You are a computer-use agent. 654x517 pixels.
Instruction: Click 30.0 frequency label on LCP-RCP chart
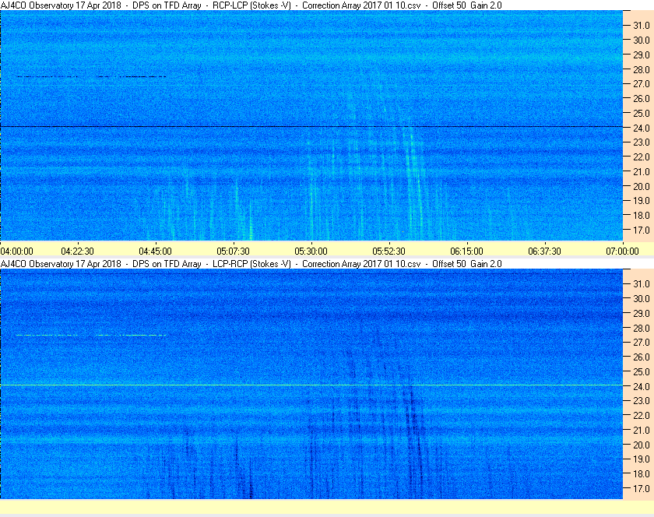click(642, 298)
